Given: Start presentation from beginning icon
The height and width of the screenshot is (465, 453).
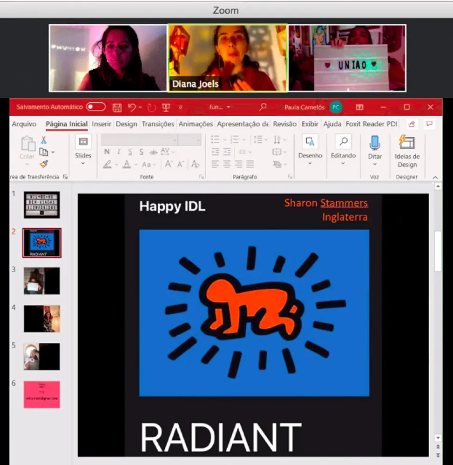Looking at the screenshot, I should [166, 107].
